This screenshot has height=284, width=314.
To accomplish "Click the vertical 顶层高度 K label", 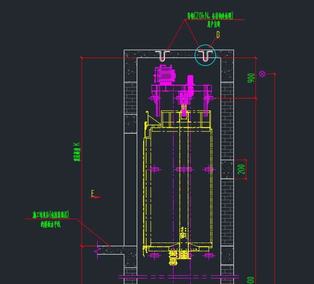I will pyautogui.click(x=77, y=152).
